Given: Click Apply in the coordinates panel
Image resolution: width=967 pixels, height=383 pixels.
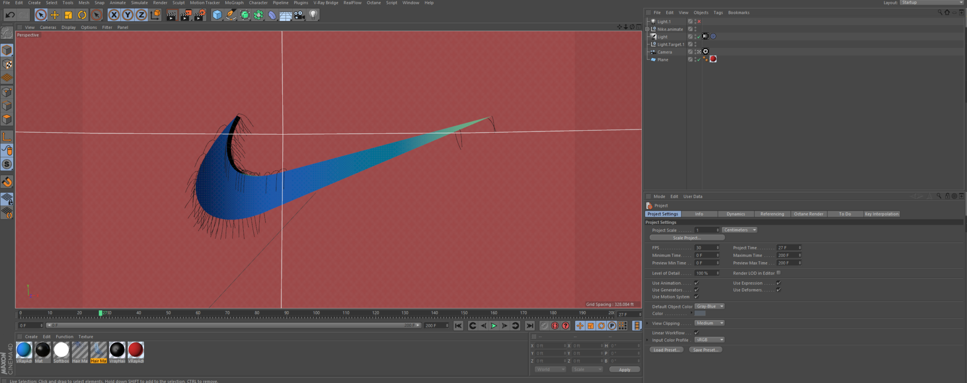Looking at the screenshot, I should pos(625,370).
